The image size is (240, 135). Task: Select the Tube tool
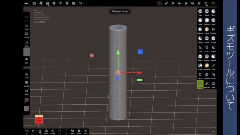coord(213,67)
